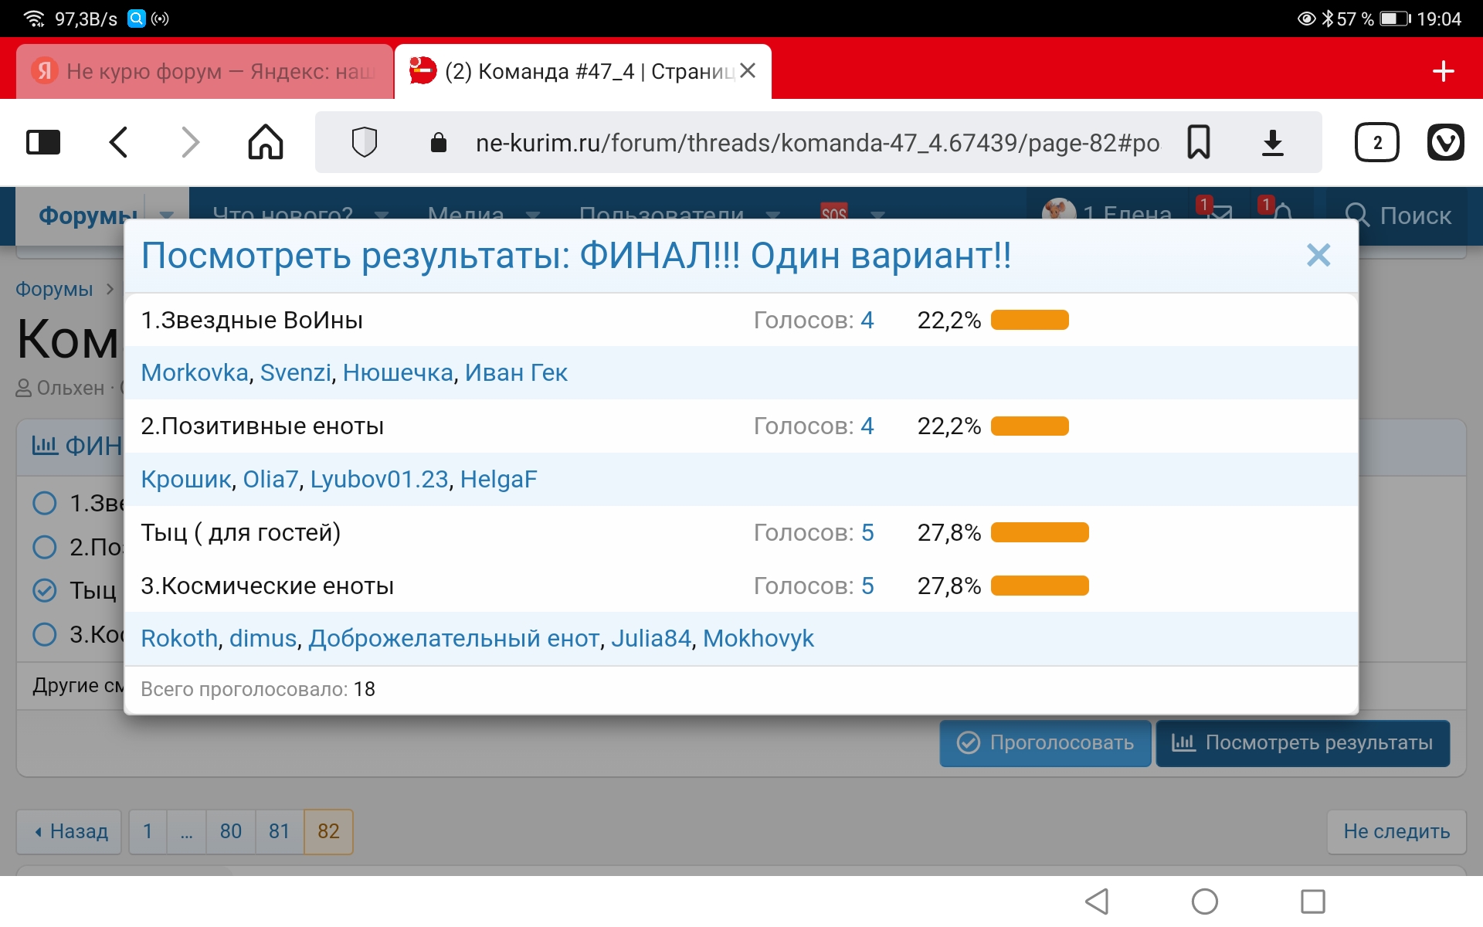Screen dimensions: 1483x927
Task: Click the Vivaldi menu icon
Action: [1445, 142]
